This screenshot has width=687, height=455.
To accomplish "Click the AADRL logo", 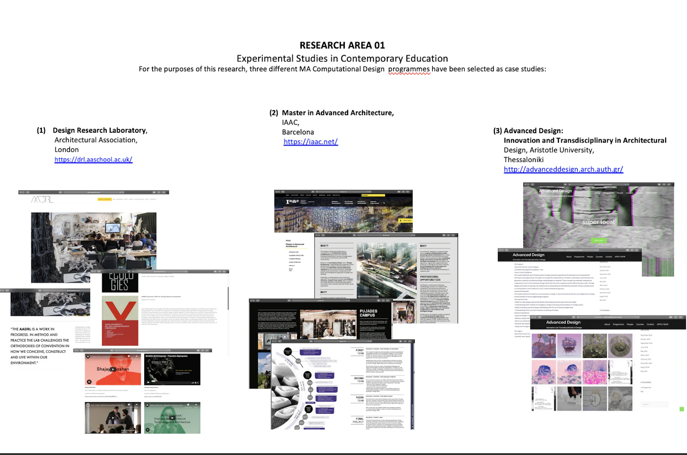I will click(x=42, y=199).
